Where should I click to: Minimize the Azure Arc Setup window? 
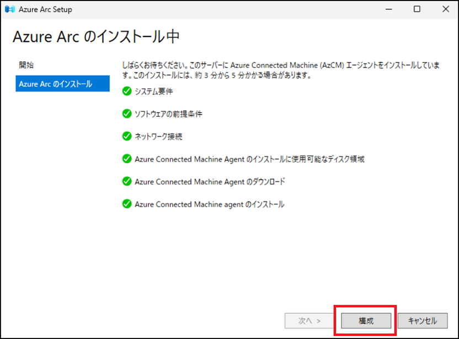click(389, 9)
